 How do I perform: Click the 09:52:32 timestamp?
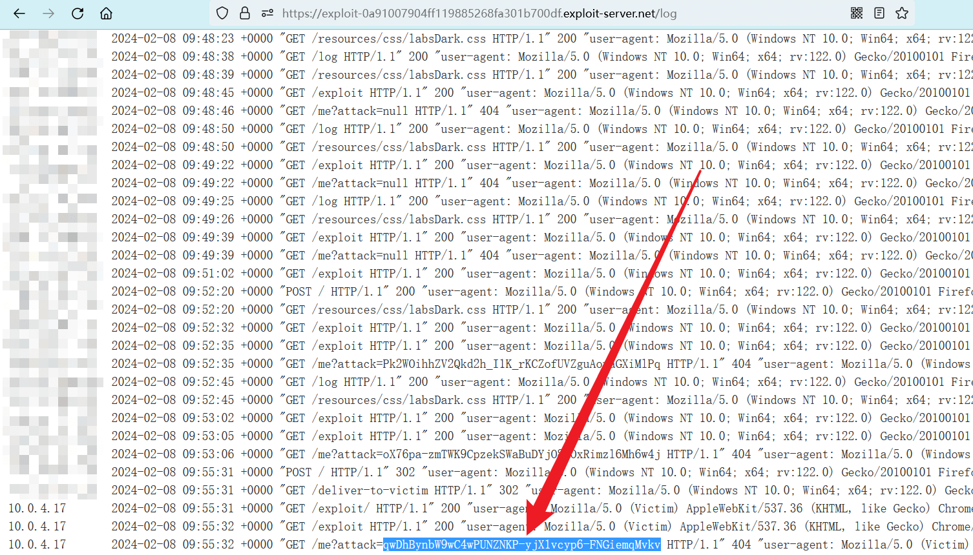(x=208, y=328)
